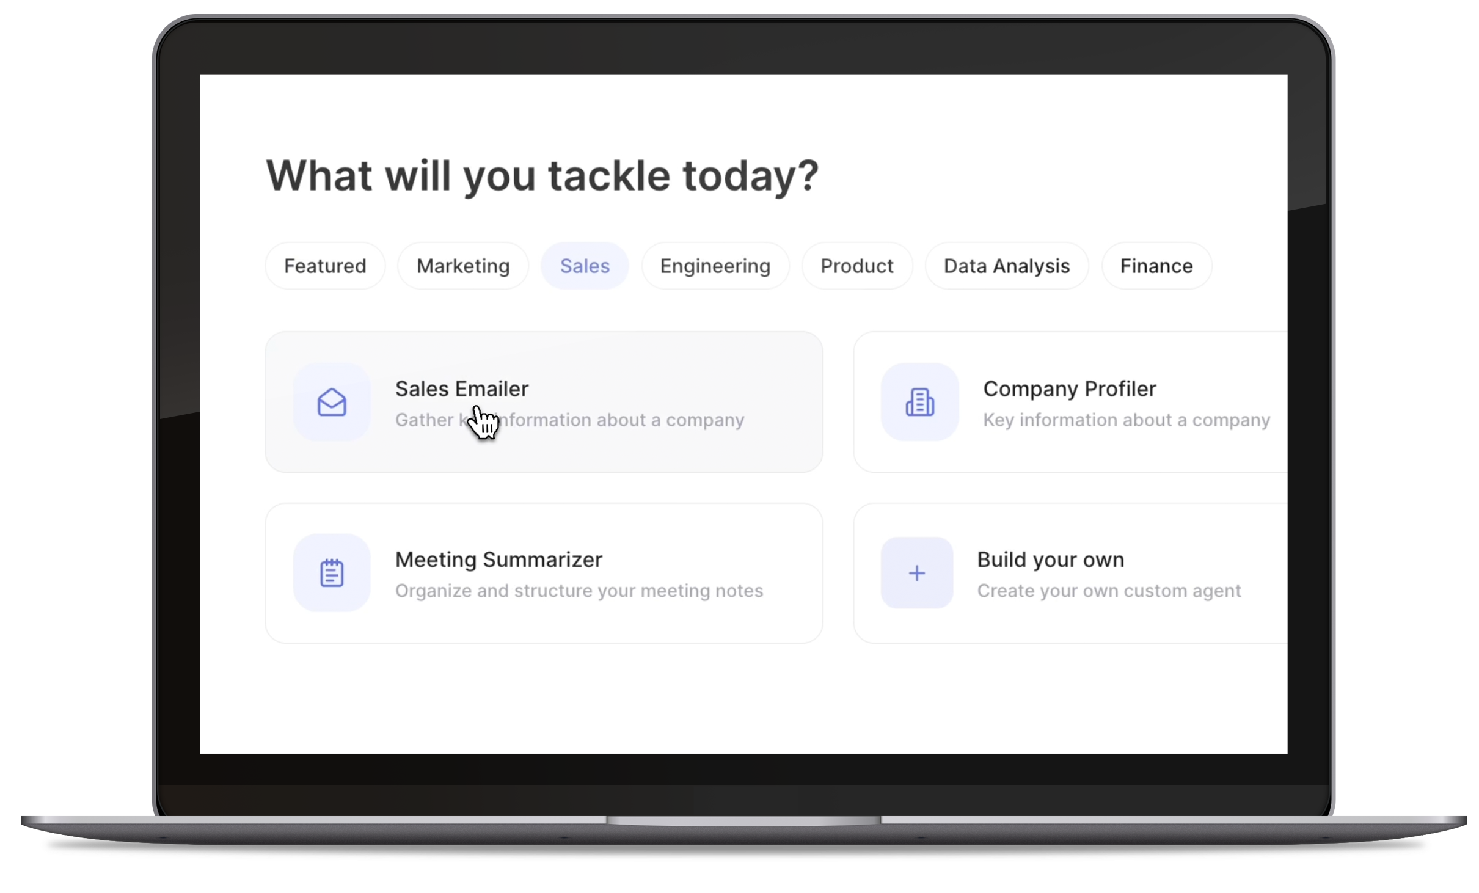
Task: Select the Sales category tab
Action: click(584, 265)
